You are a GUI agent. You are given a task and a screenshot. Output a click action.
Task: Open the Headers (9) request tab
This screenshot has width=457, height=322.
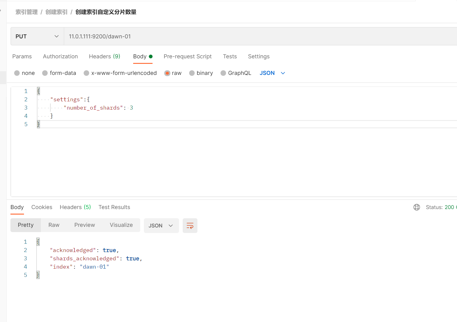[105, 56]
